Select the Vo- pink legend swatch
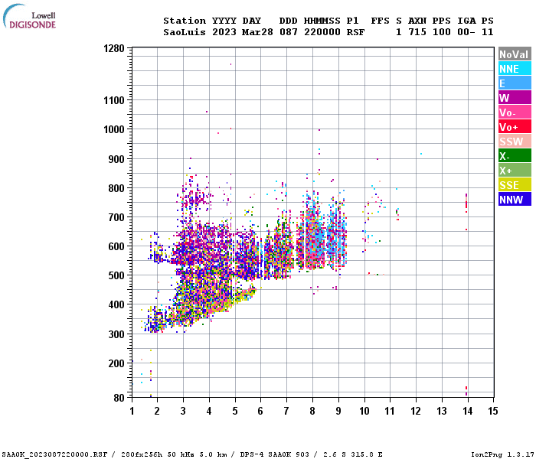Screen dimensions: 536x459 click(x=515, y=112)
